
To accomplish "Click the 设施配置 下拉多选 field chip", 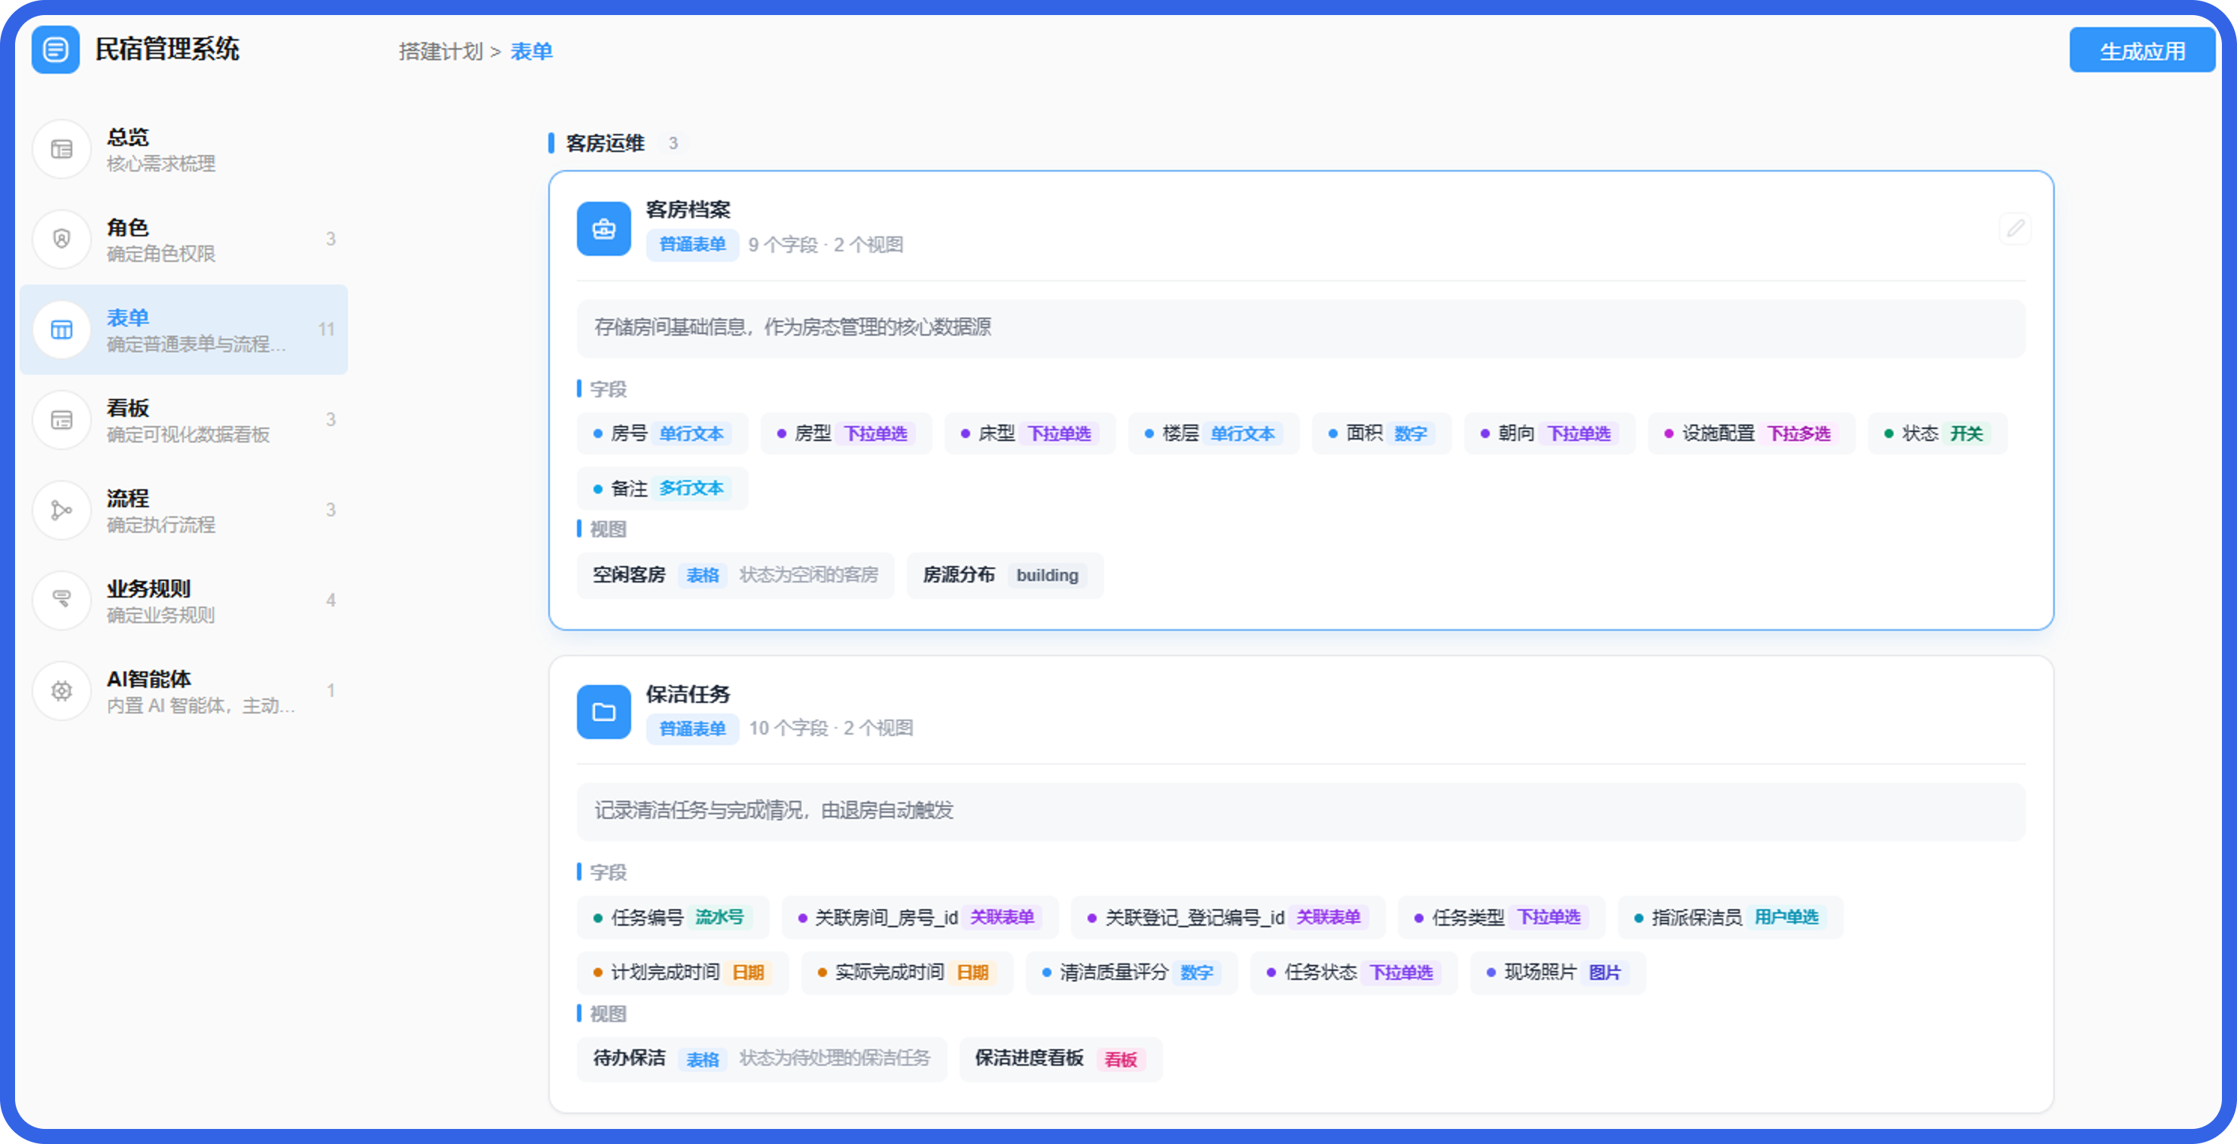I will (1752, 434).
